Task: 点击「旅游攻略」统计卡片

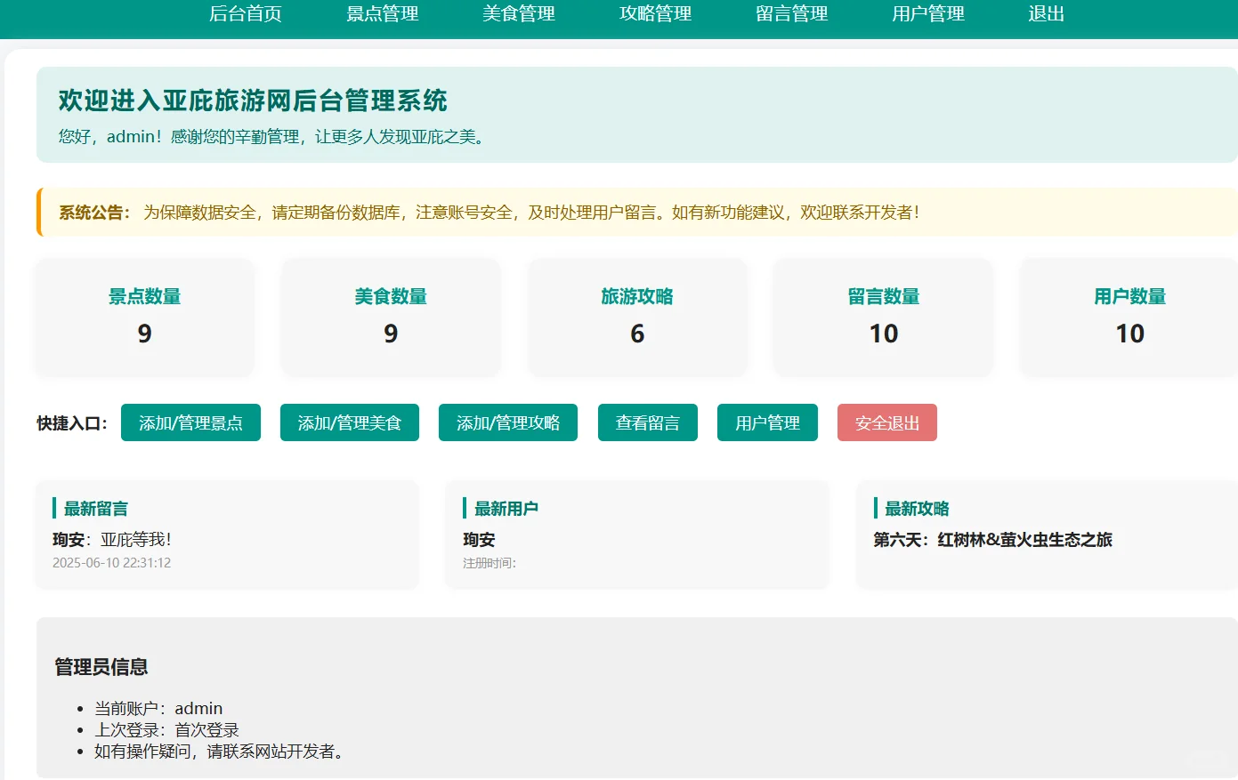Action: pos(636,317)
